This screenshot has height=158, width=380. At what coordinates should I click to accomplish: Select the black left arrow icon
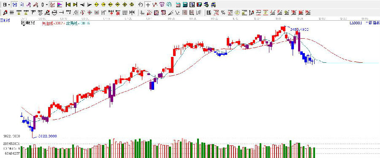(82, 4)
